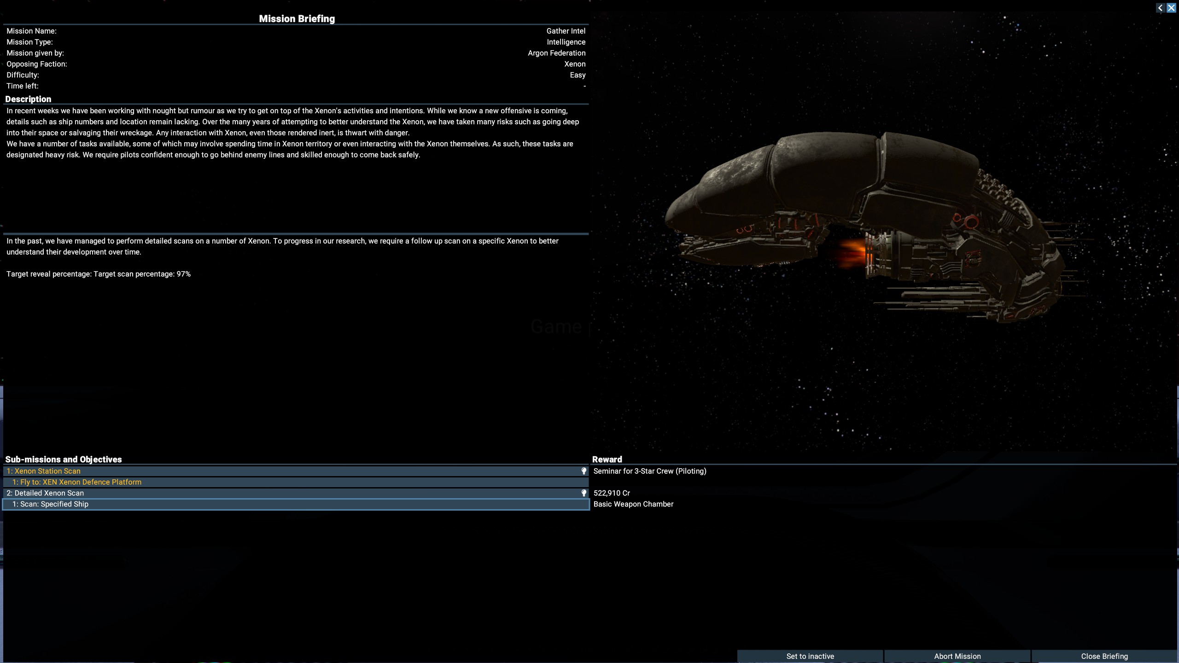Close the briefing with the X icon

point(1171,8)
